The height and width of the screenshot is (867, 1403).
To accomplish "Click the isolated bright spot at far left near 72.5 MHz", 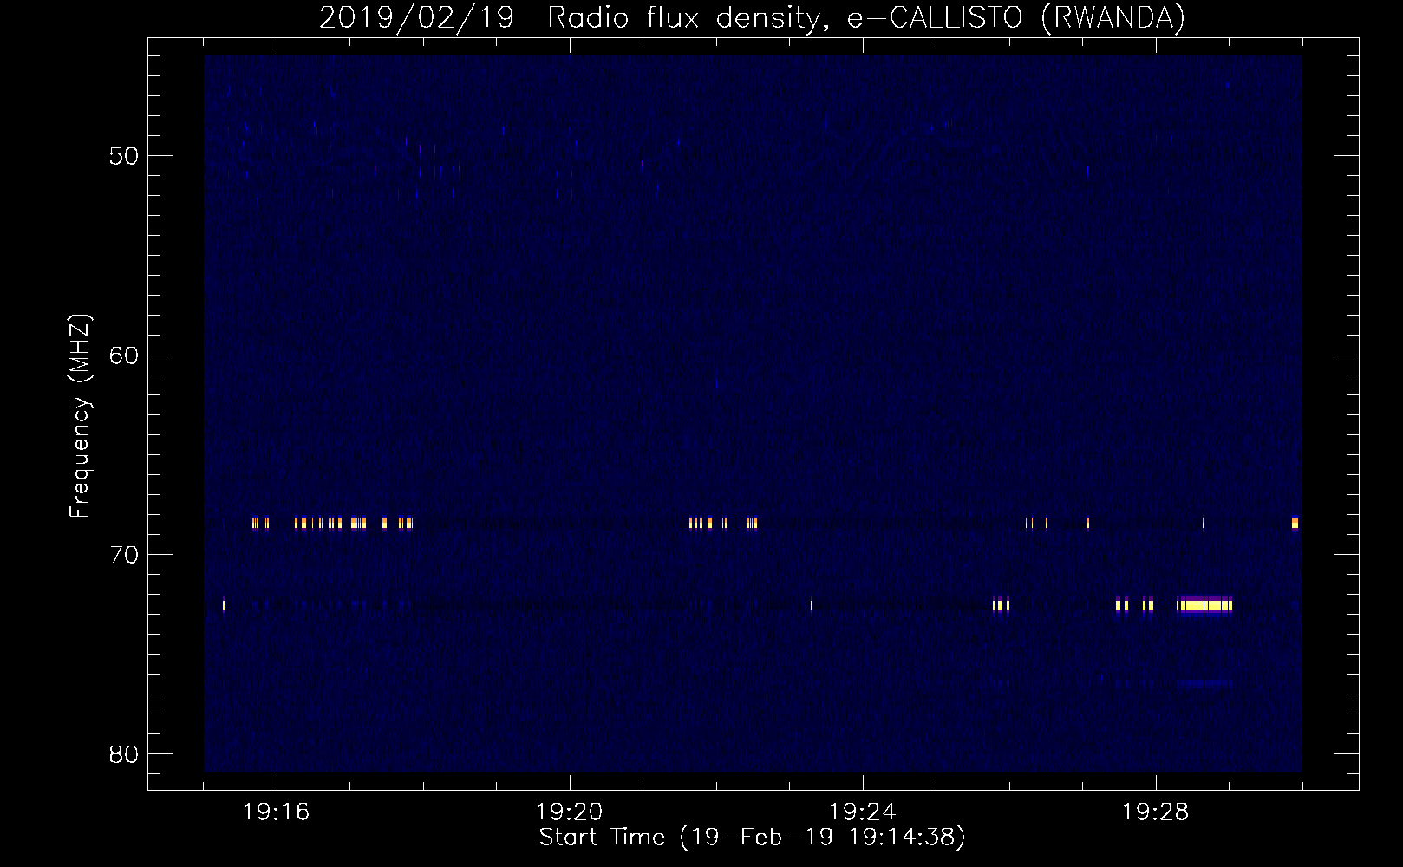I will point(224,605).
